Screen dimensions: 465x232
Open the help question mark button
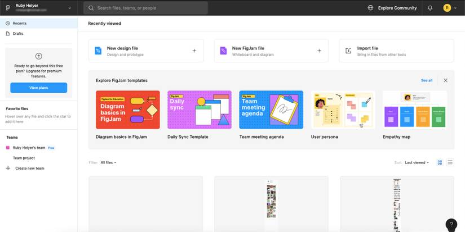pos(451,225)
